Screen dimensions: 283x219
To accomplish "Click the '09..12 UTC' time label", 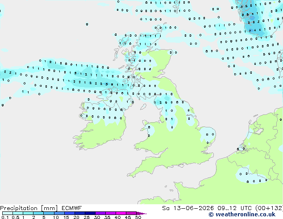I will [234, 208].
